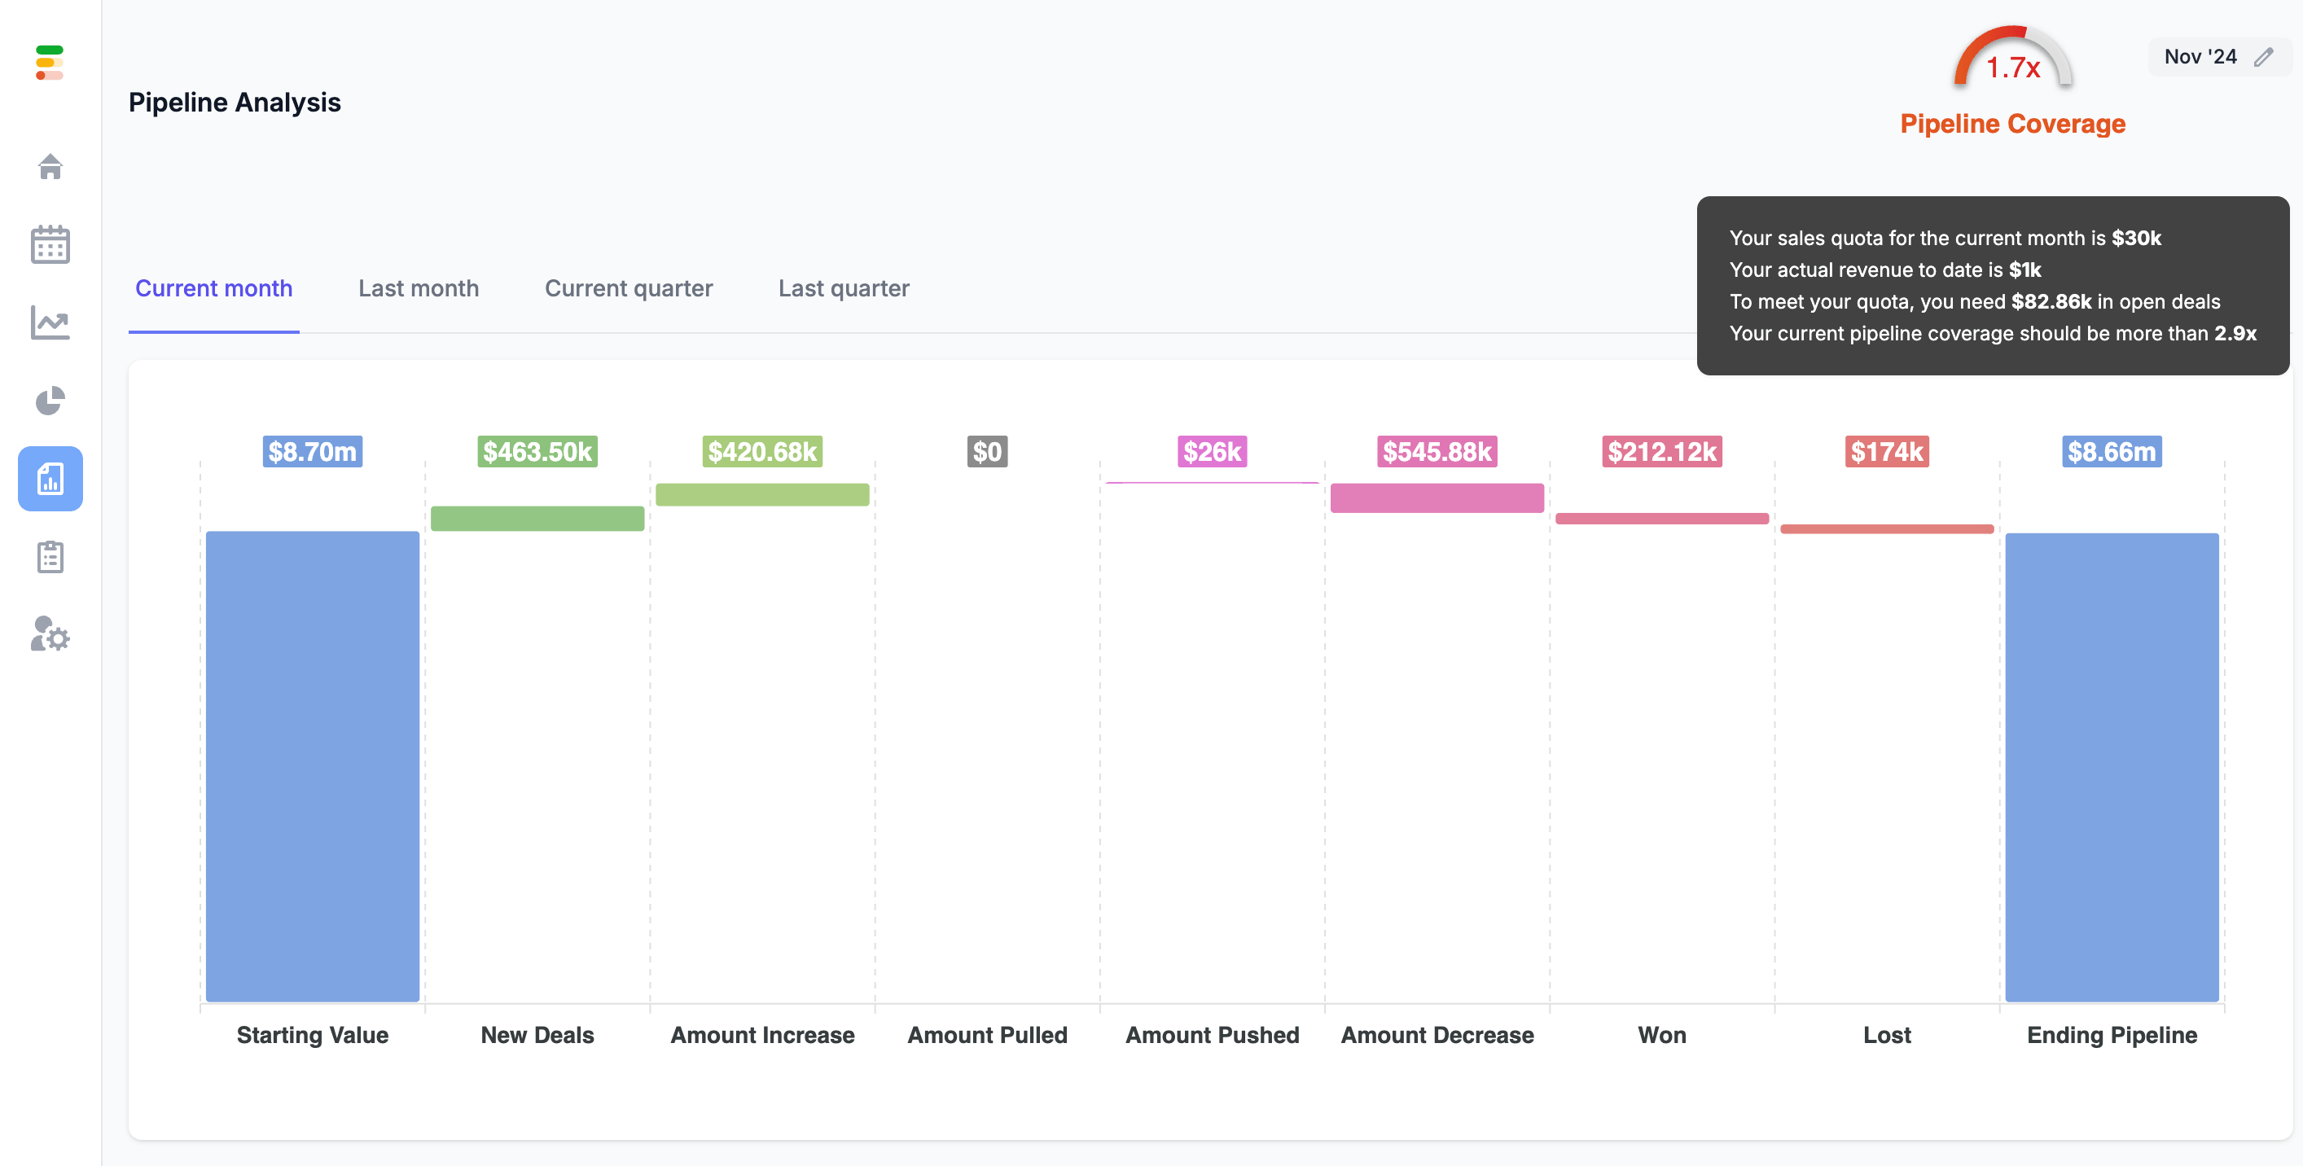The image size is (2303, 1166).
Task: Switch to the Last month tab
Action: click(x=418, y=288)
